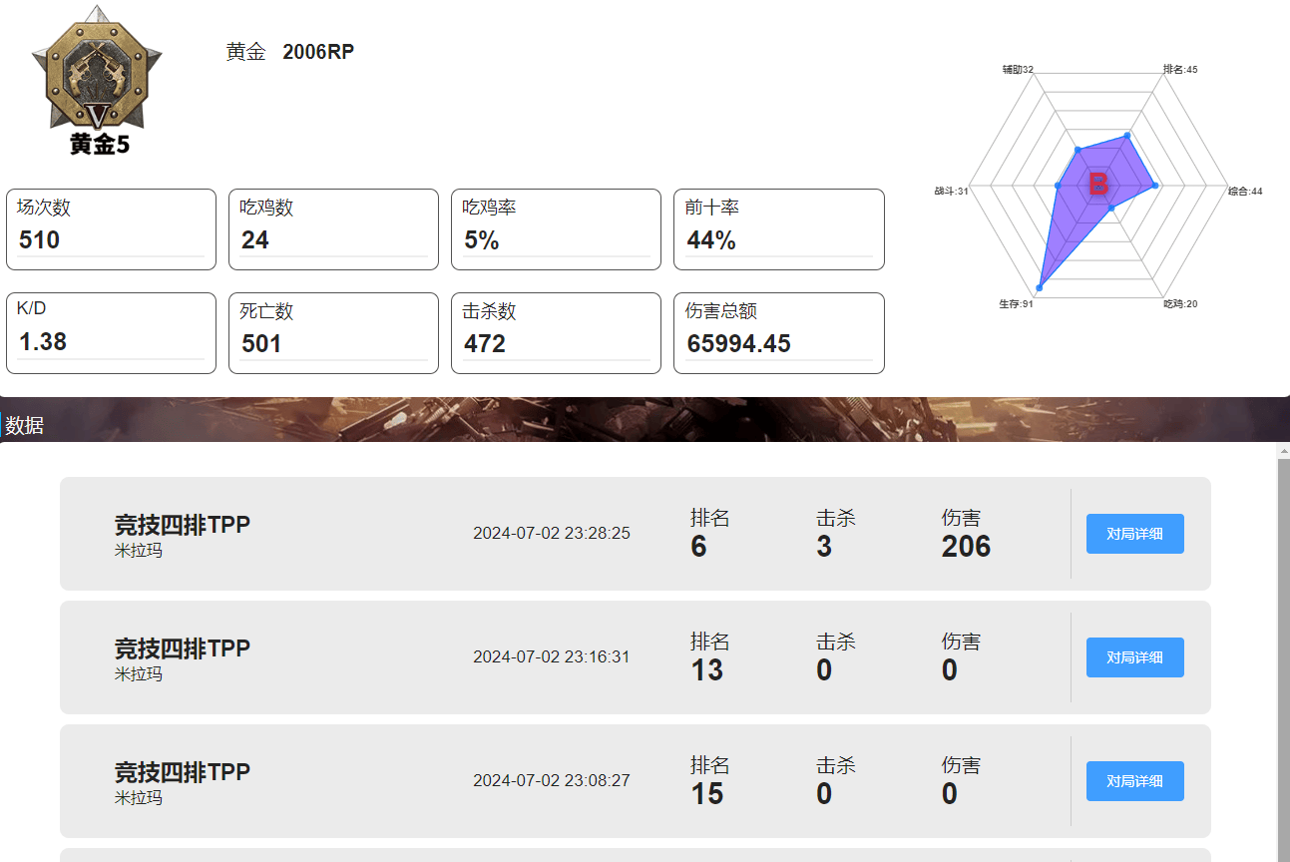Viewport: 1290px width, 862px height.
Task: Click the 伤害总额 65994.45 stat card
Action: click(x=778, y=333)
